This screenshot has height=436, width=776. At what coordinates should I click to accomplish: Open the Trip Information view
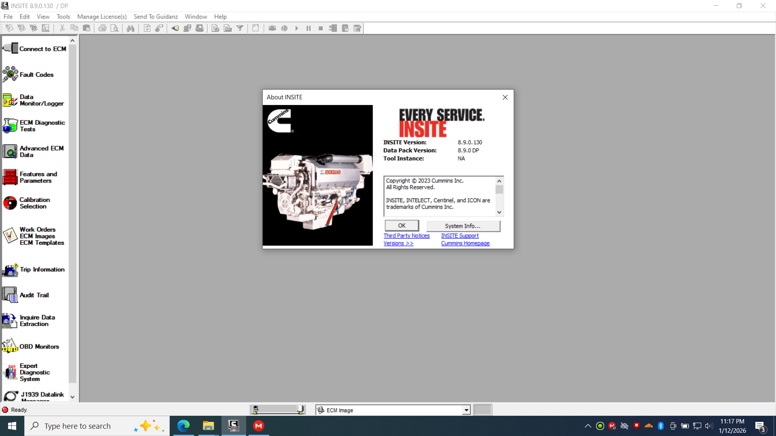(35, 269)
